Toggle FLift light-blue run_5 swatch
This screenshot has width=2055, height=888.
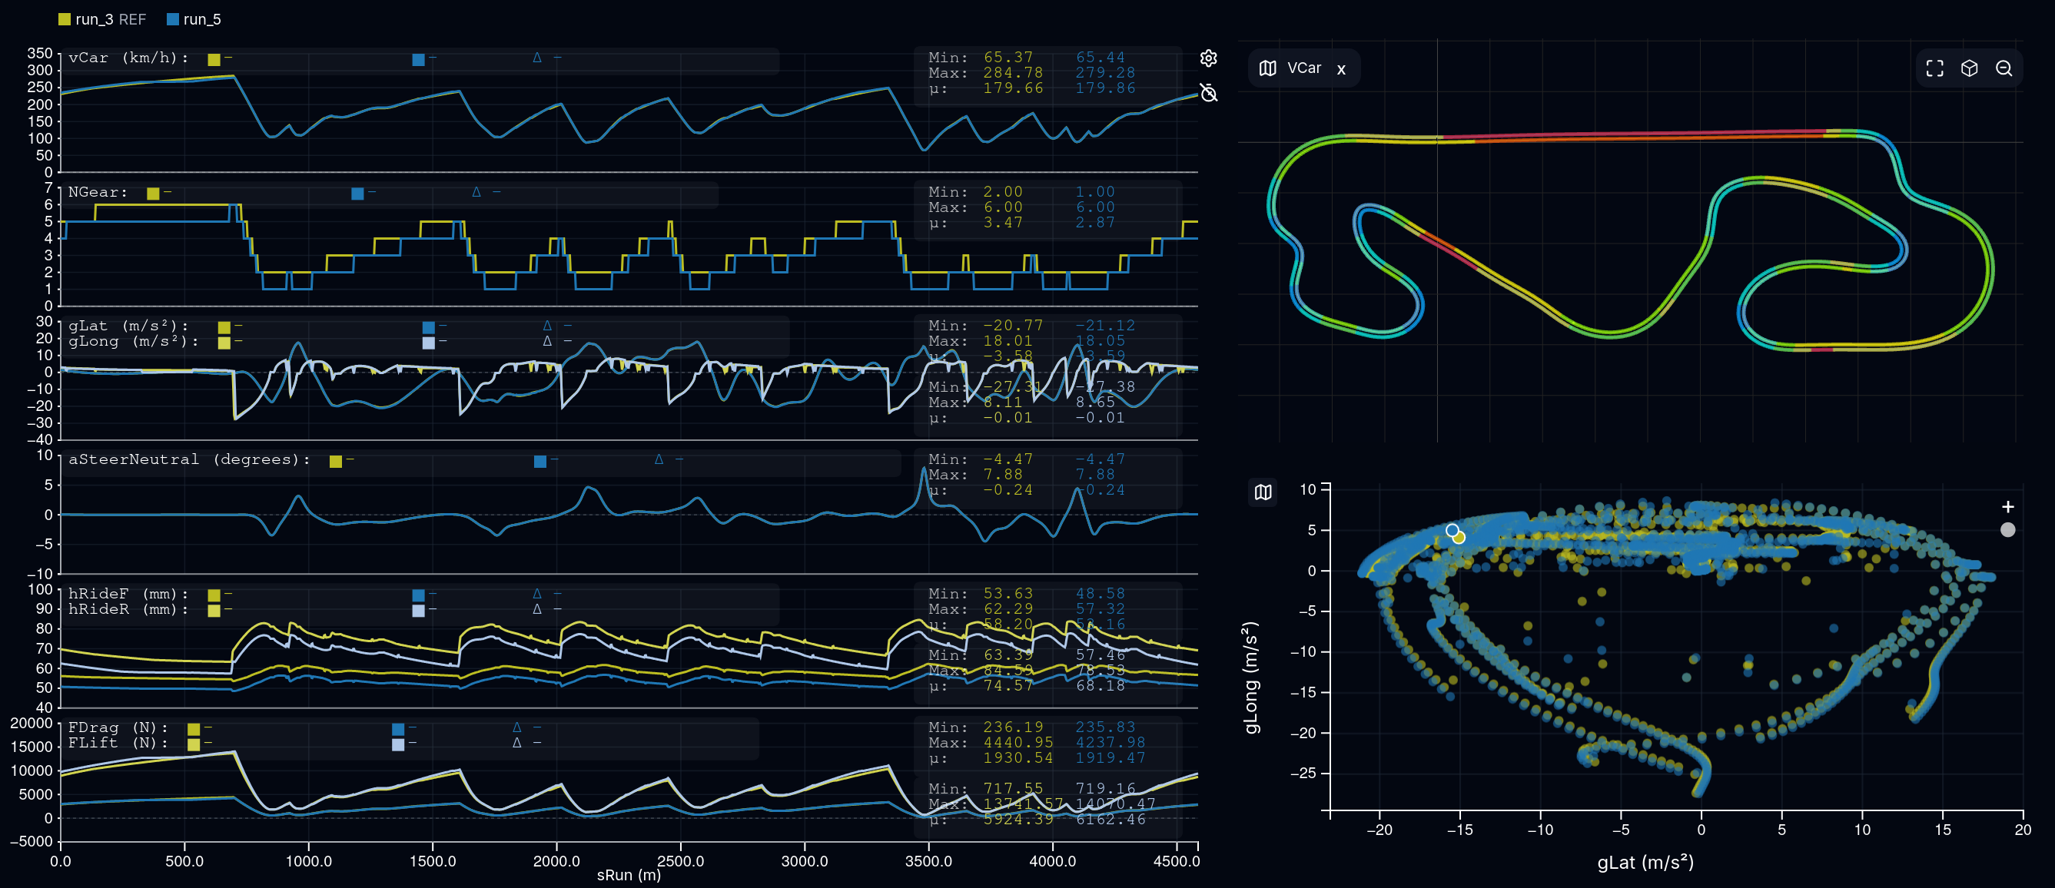coord(398,744)
